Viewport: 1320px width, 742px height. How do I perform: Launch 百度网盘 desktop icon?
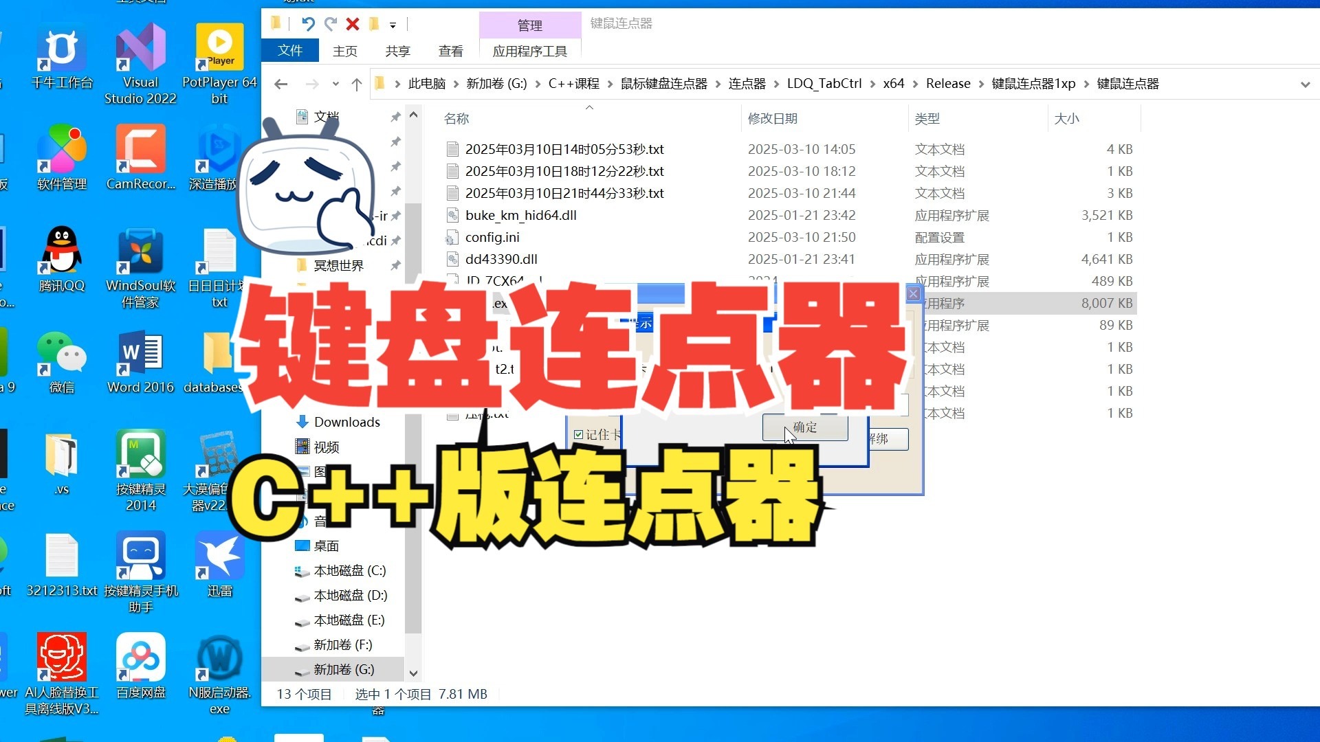[x=140, y=666]
